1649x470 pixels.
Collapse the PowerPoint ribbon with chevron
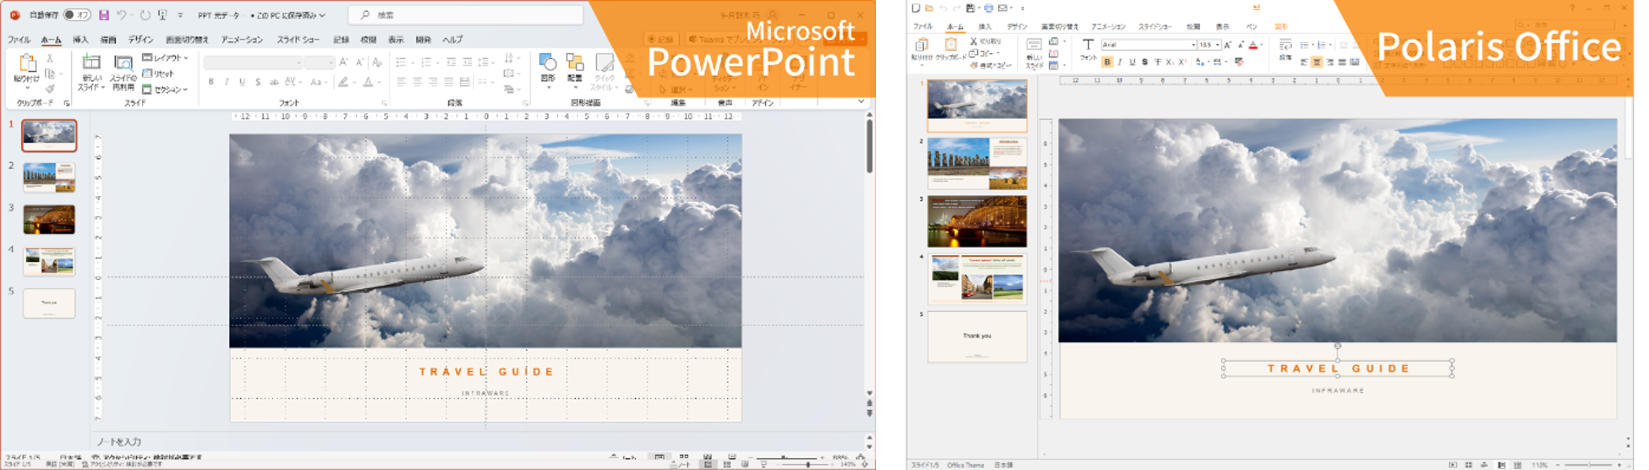tap(861, 102)
